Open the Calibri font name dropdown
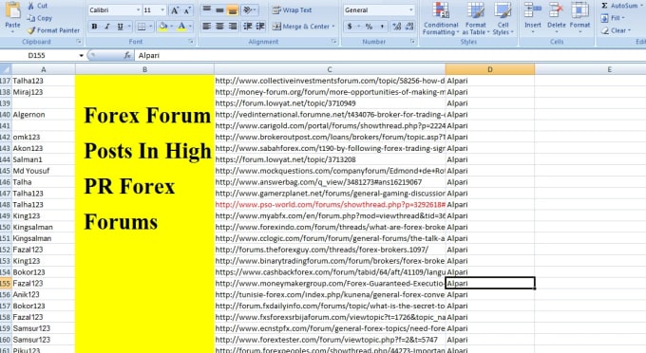646x353 pixels. (139, 9)
